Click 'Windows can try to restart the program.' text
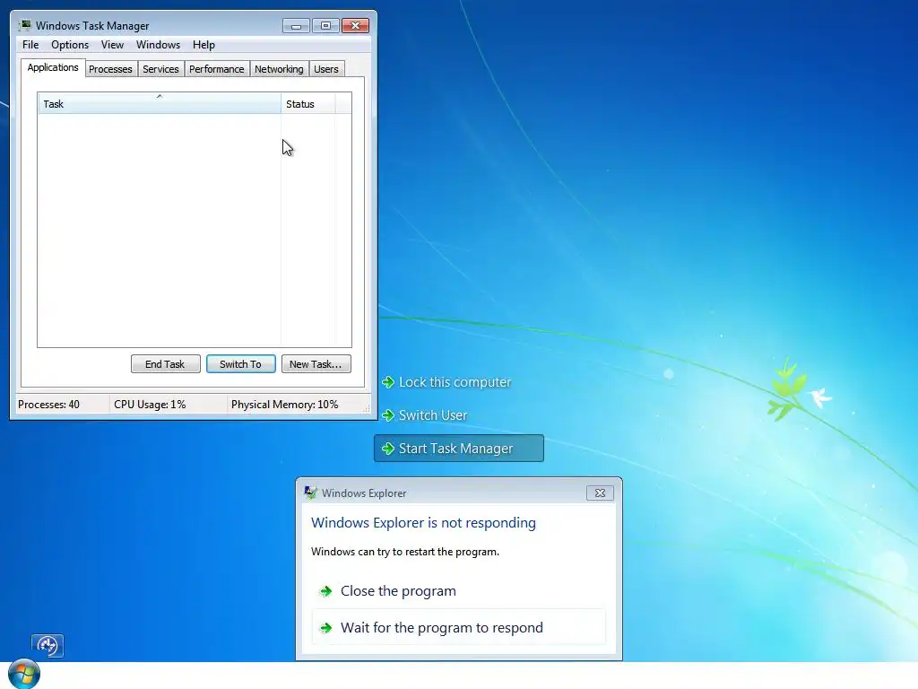 (405, 552)
